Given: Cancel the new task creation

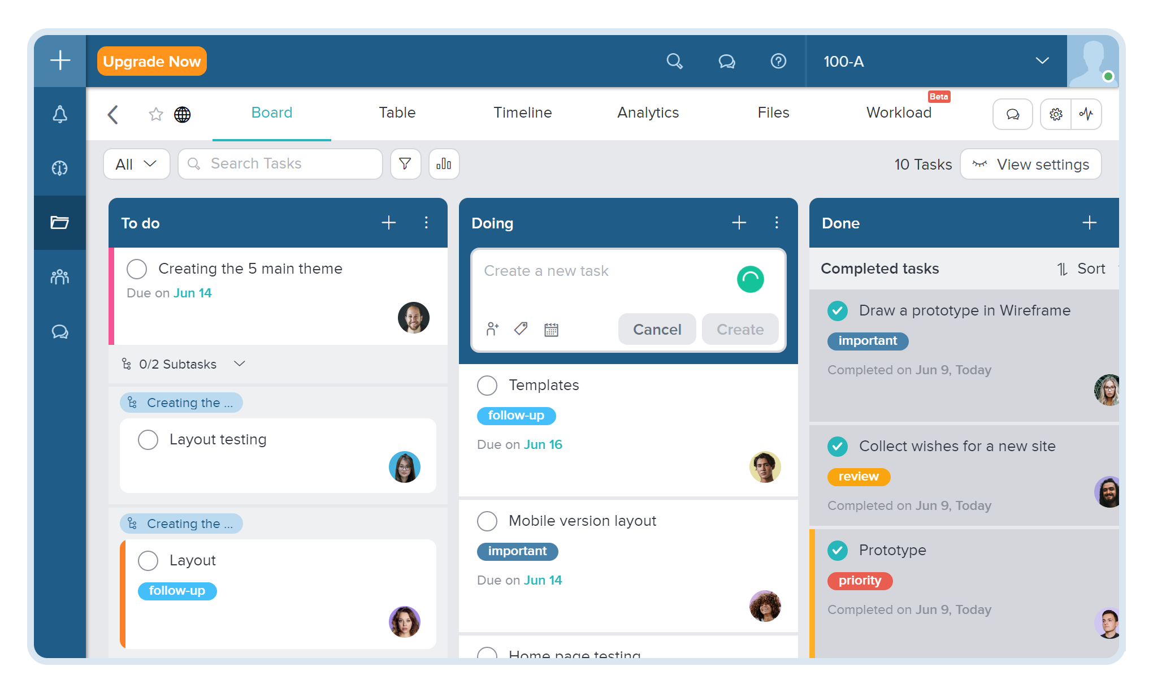Looking at the screenshot, I should [x=657, y=329].
